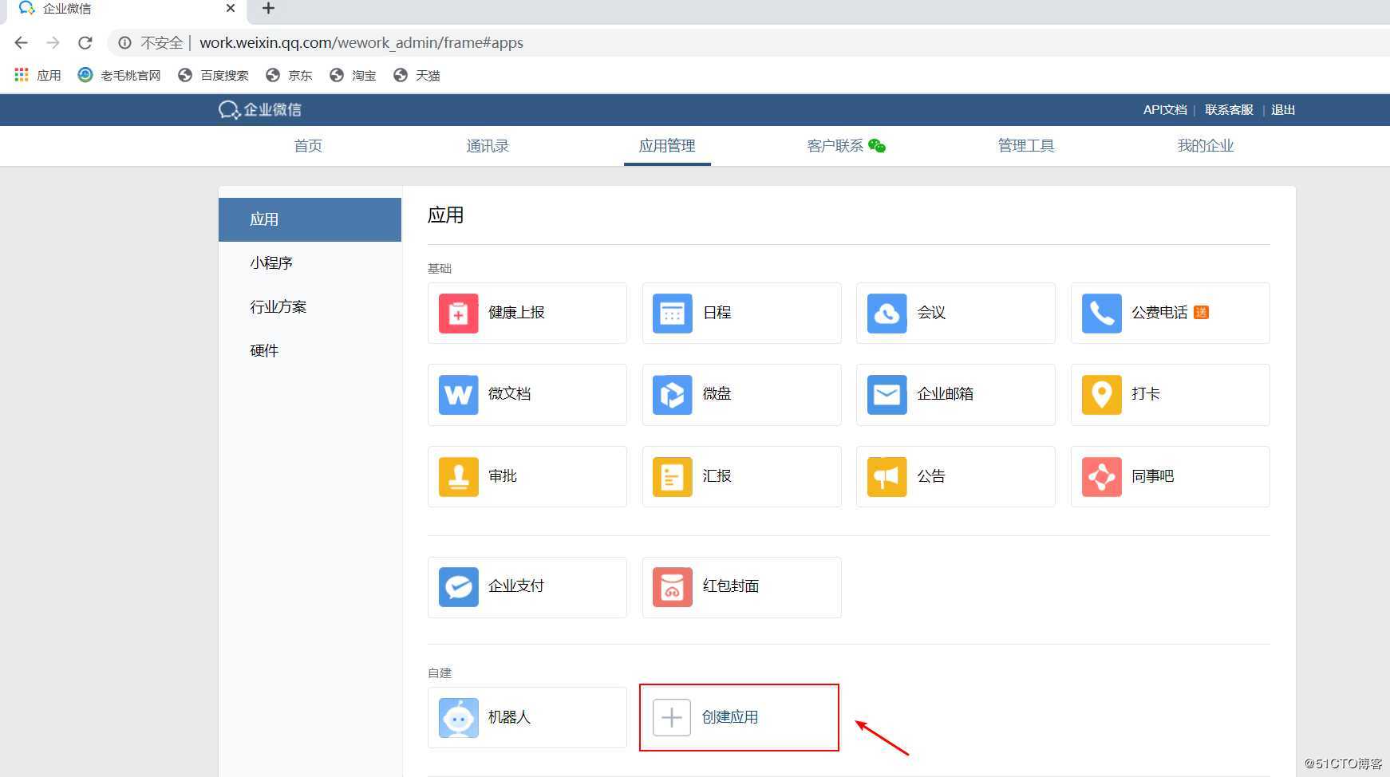1390x777 pixels.
Task: Select 硬件 in the left sidebar
Action: (310, 351)
